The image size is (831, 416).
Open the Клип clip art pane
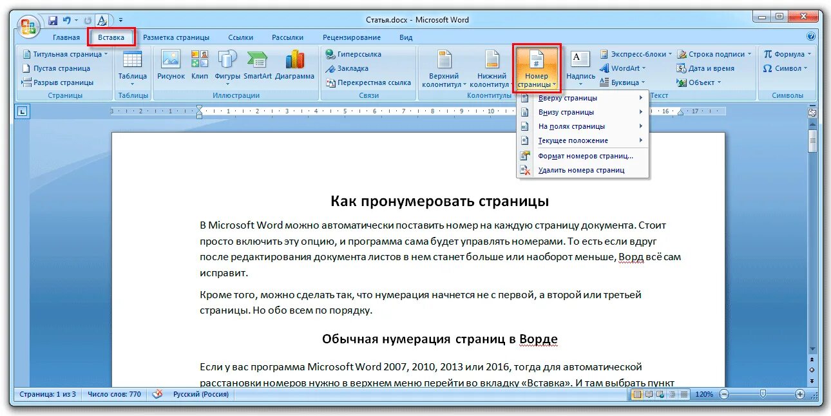tap(200, 65)
